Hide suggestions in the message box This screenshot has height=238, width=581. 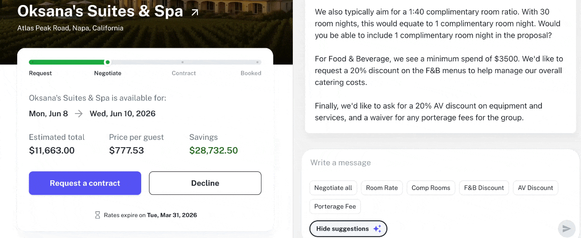coord(348,229)
